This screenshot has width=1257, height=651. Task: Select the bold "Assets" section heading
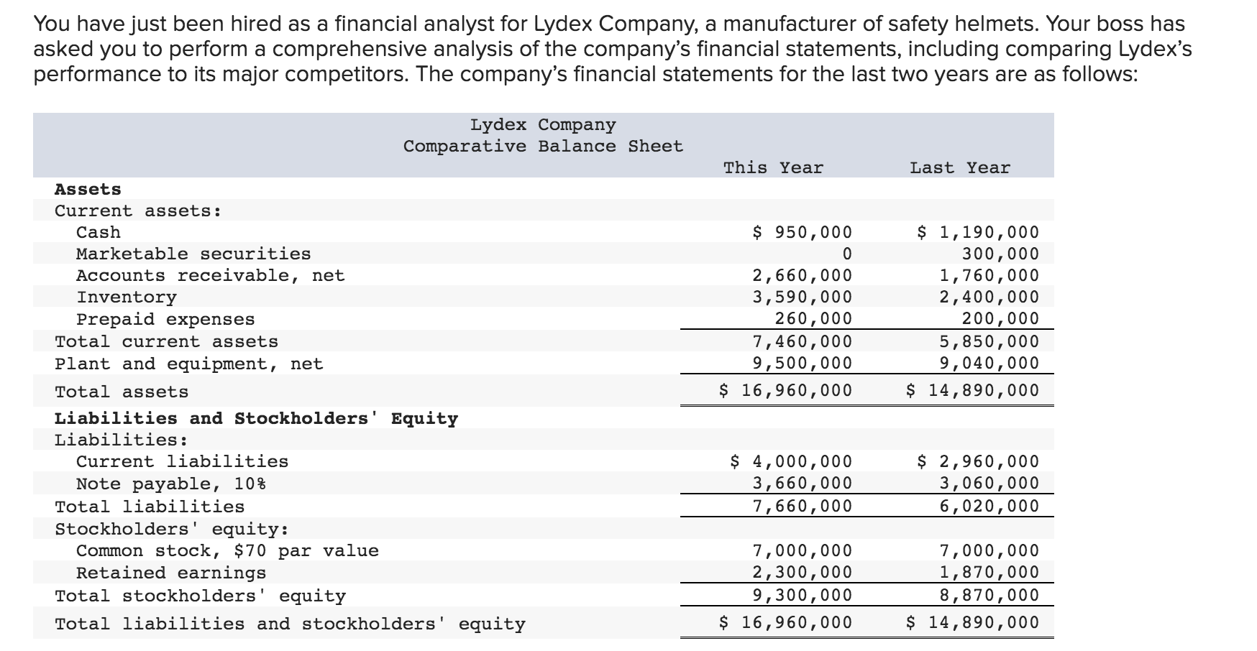point(88,190)
